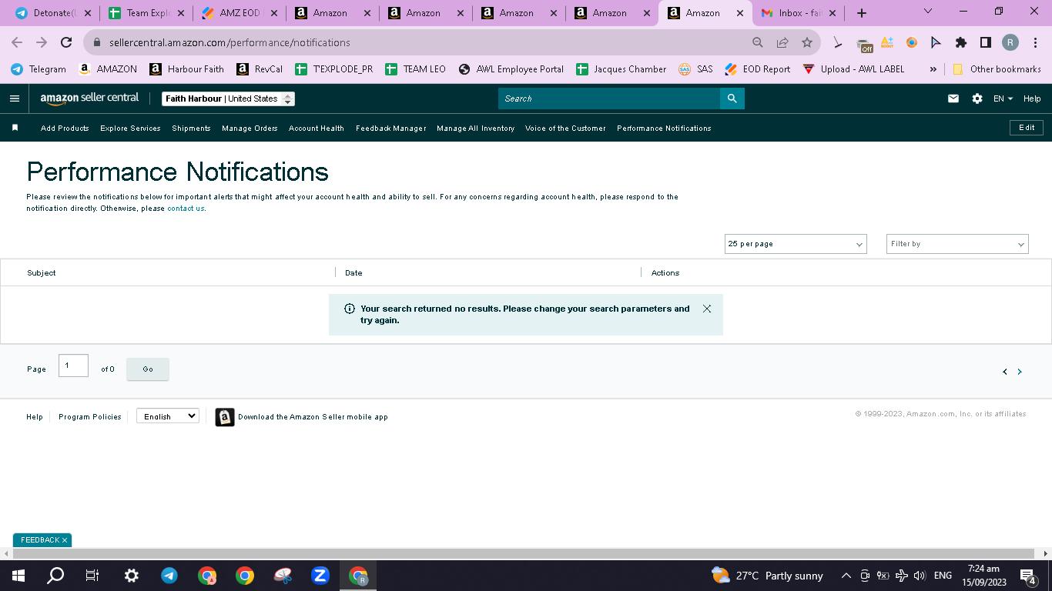This screenshot has height=591, width=1052.
Task: Navigate to Manage All Inventory
Action: coord(475,128)
